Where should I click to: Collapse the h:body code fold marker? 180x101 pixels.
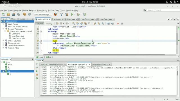tap(41, 31)
